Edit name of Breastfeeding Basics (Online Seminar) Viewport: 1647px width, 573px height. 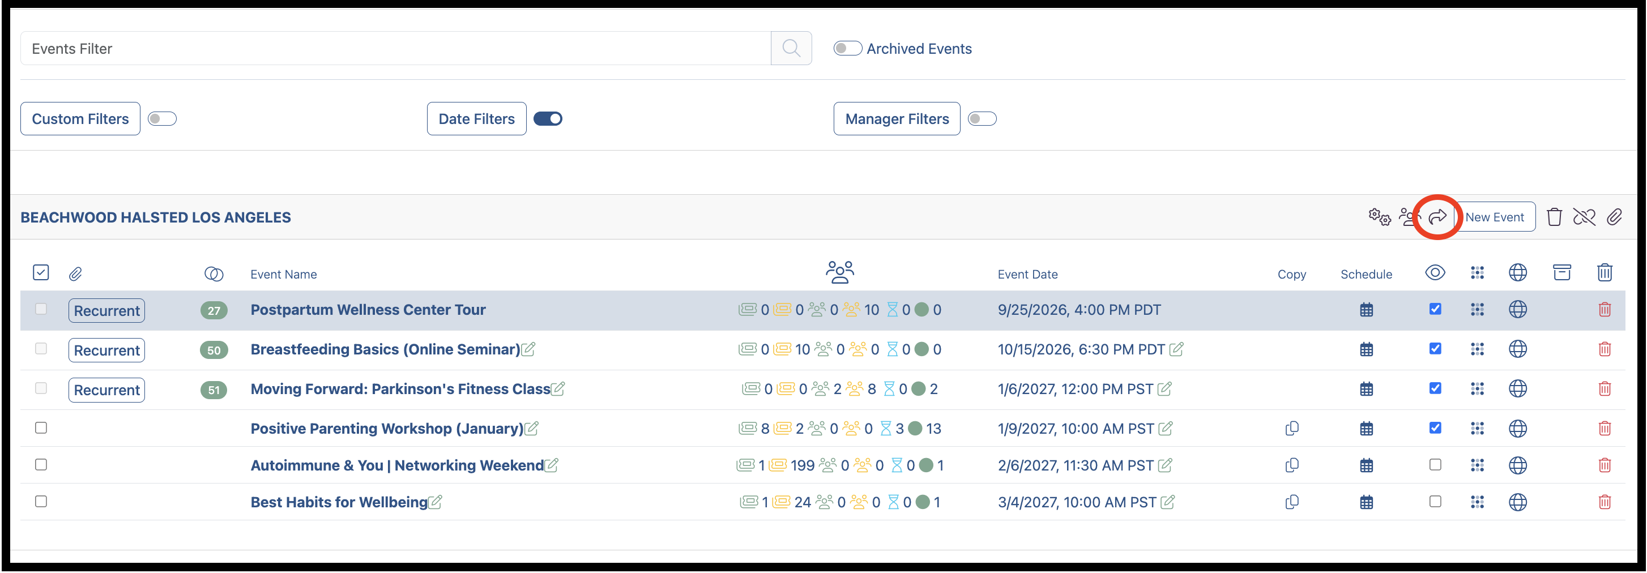528,349
